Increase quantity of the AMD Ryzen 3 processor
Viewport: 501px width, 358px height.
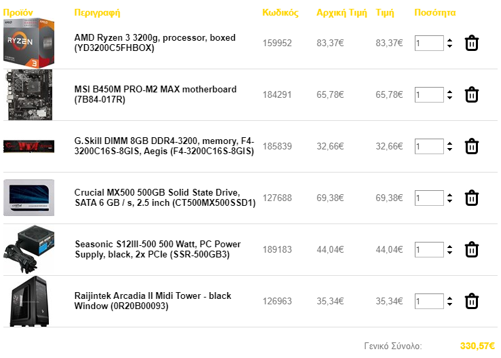[449, 40]
